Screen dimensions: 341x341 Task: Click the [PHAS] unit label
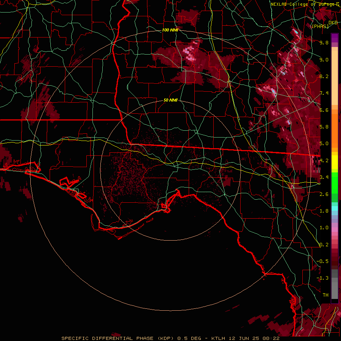tap(320, 27)
